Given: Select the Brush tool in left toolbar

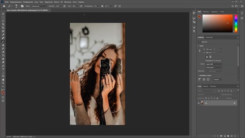Looking at the screenshot, I should (3, 42).
